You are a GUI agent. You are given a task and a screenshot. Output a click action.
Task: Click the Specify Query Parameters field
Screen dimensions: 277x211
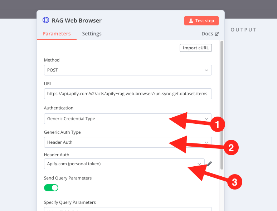pyautogui.click(x=127, y=209)
